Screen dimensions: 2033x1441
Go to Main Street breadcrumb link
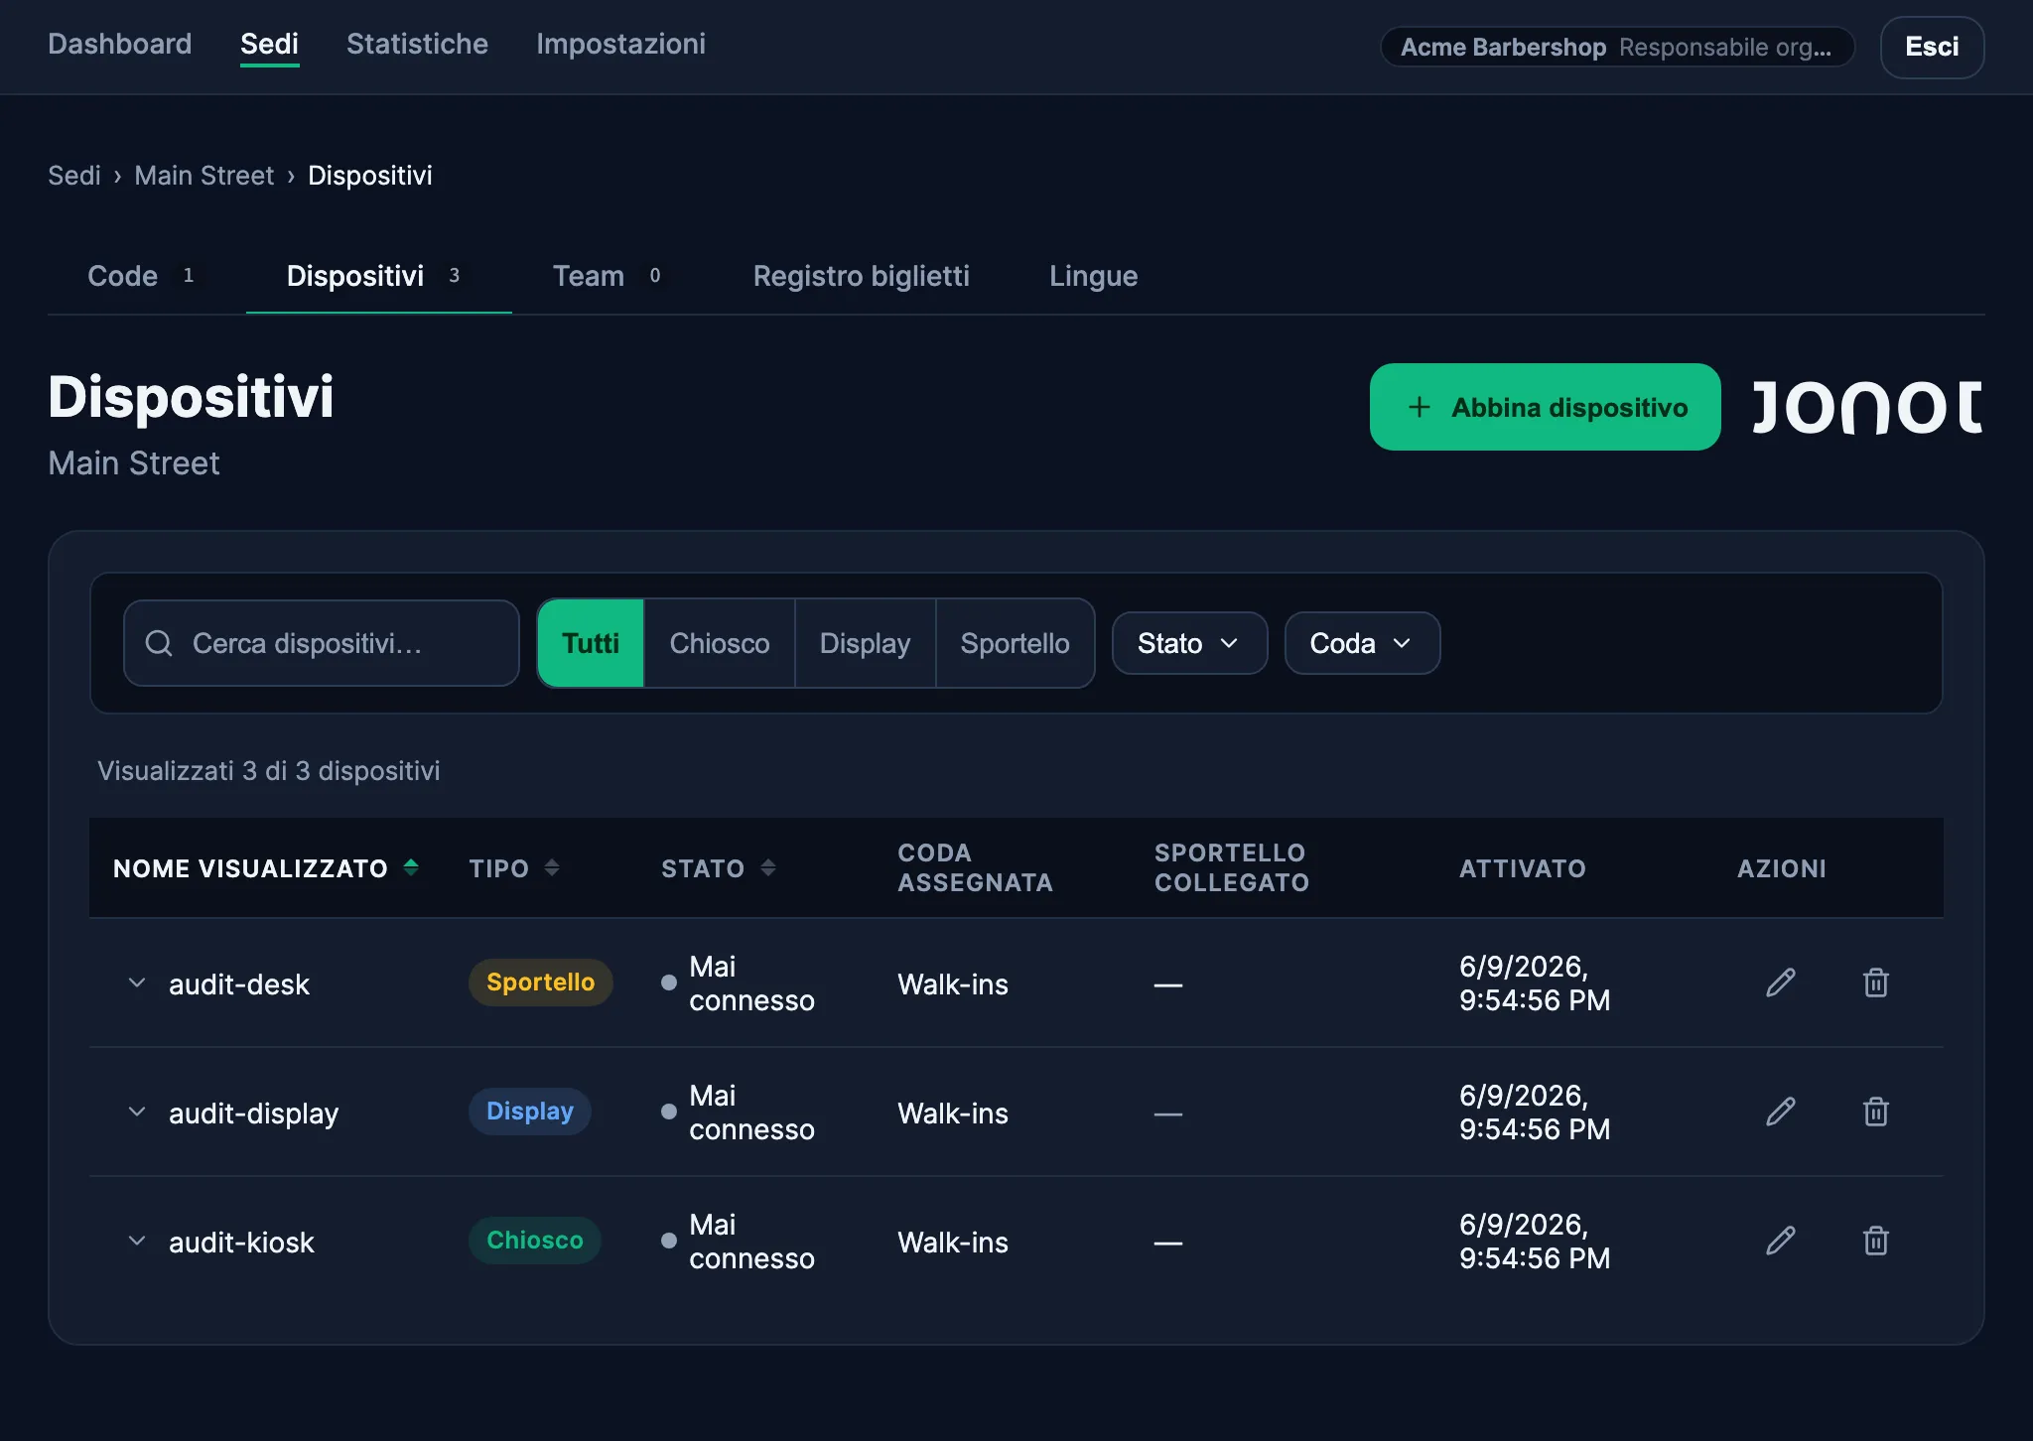click(203, 176)
